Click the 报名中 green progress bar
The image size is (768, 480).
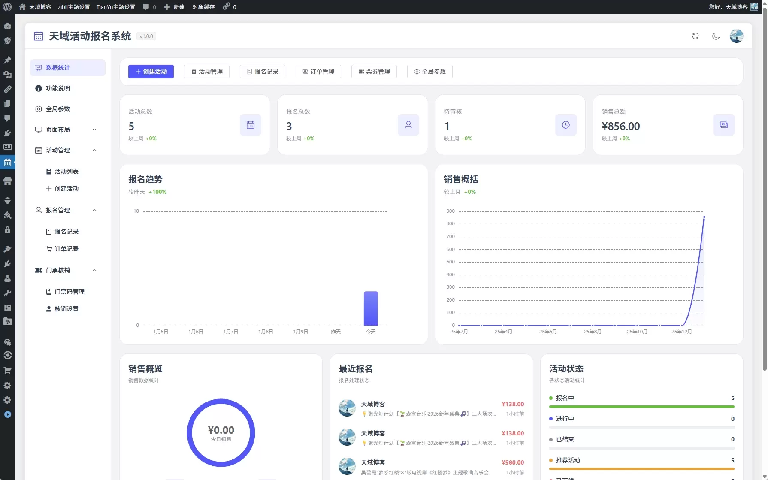(642, 407)
